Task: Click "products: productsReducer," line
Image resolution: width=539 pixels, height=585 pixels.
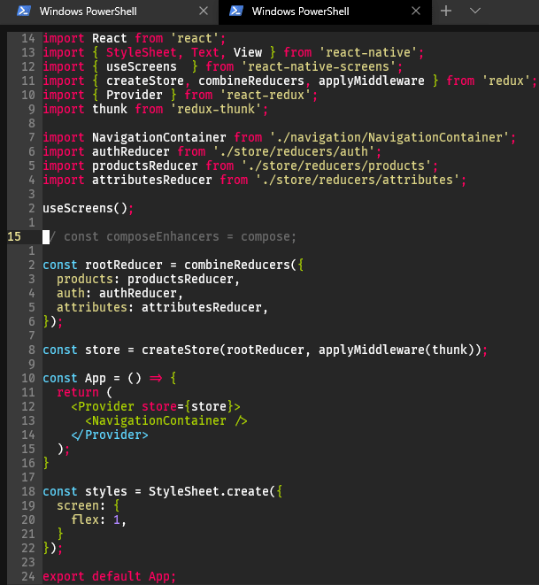Action: pos(148,280)
